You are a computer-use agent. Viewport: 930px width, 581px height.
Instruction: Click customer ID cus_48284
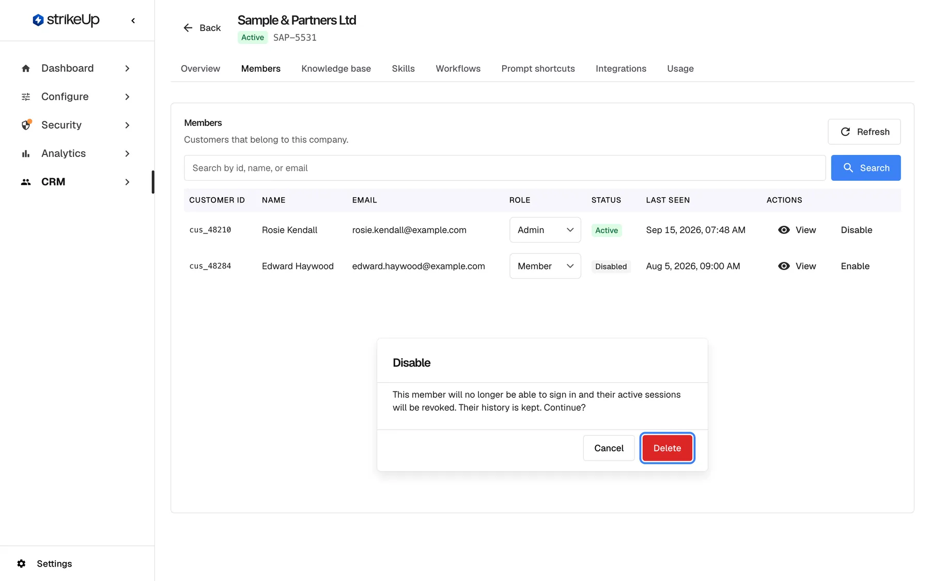[x=210, y=266]
